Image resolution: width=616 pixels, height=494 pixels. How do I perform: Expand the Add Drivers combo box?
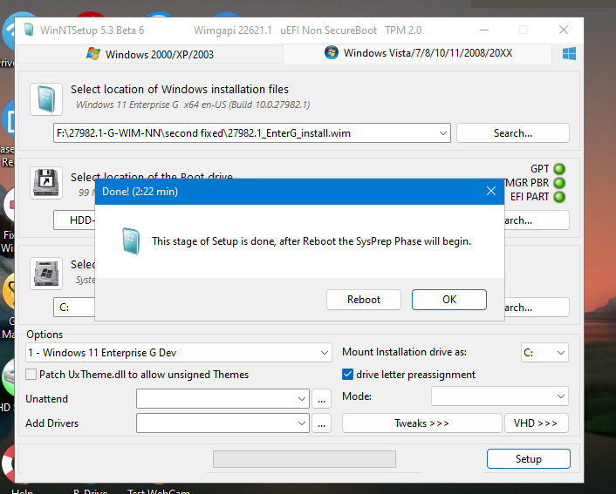301,423
